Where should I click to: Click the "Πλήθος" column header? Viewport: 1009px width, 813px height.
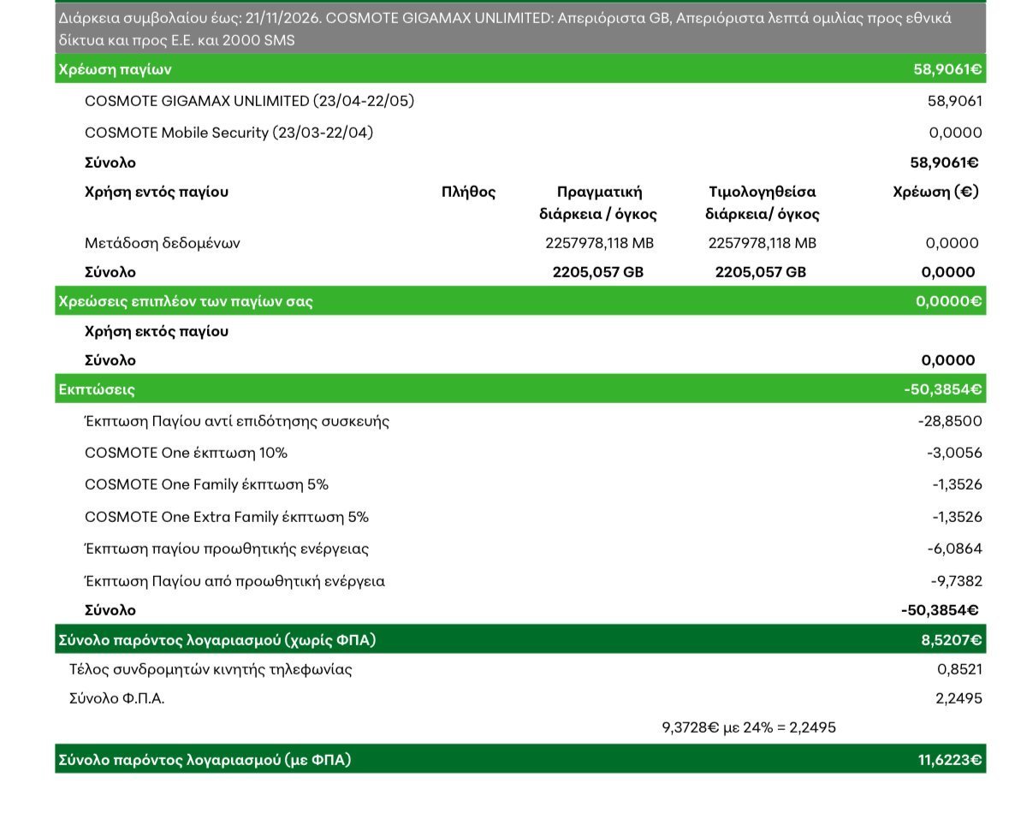pos(468,192)
